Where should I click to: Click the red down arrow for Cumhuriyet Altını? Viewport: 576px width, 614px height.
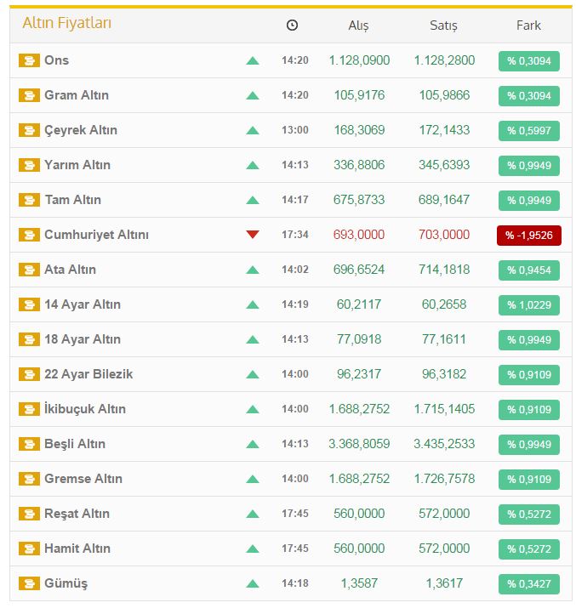click(252, 235)
